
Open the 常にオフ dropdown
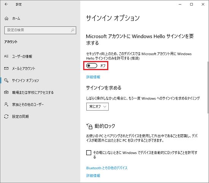97,107
